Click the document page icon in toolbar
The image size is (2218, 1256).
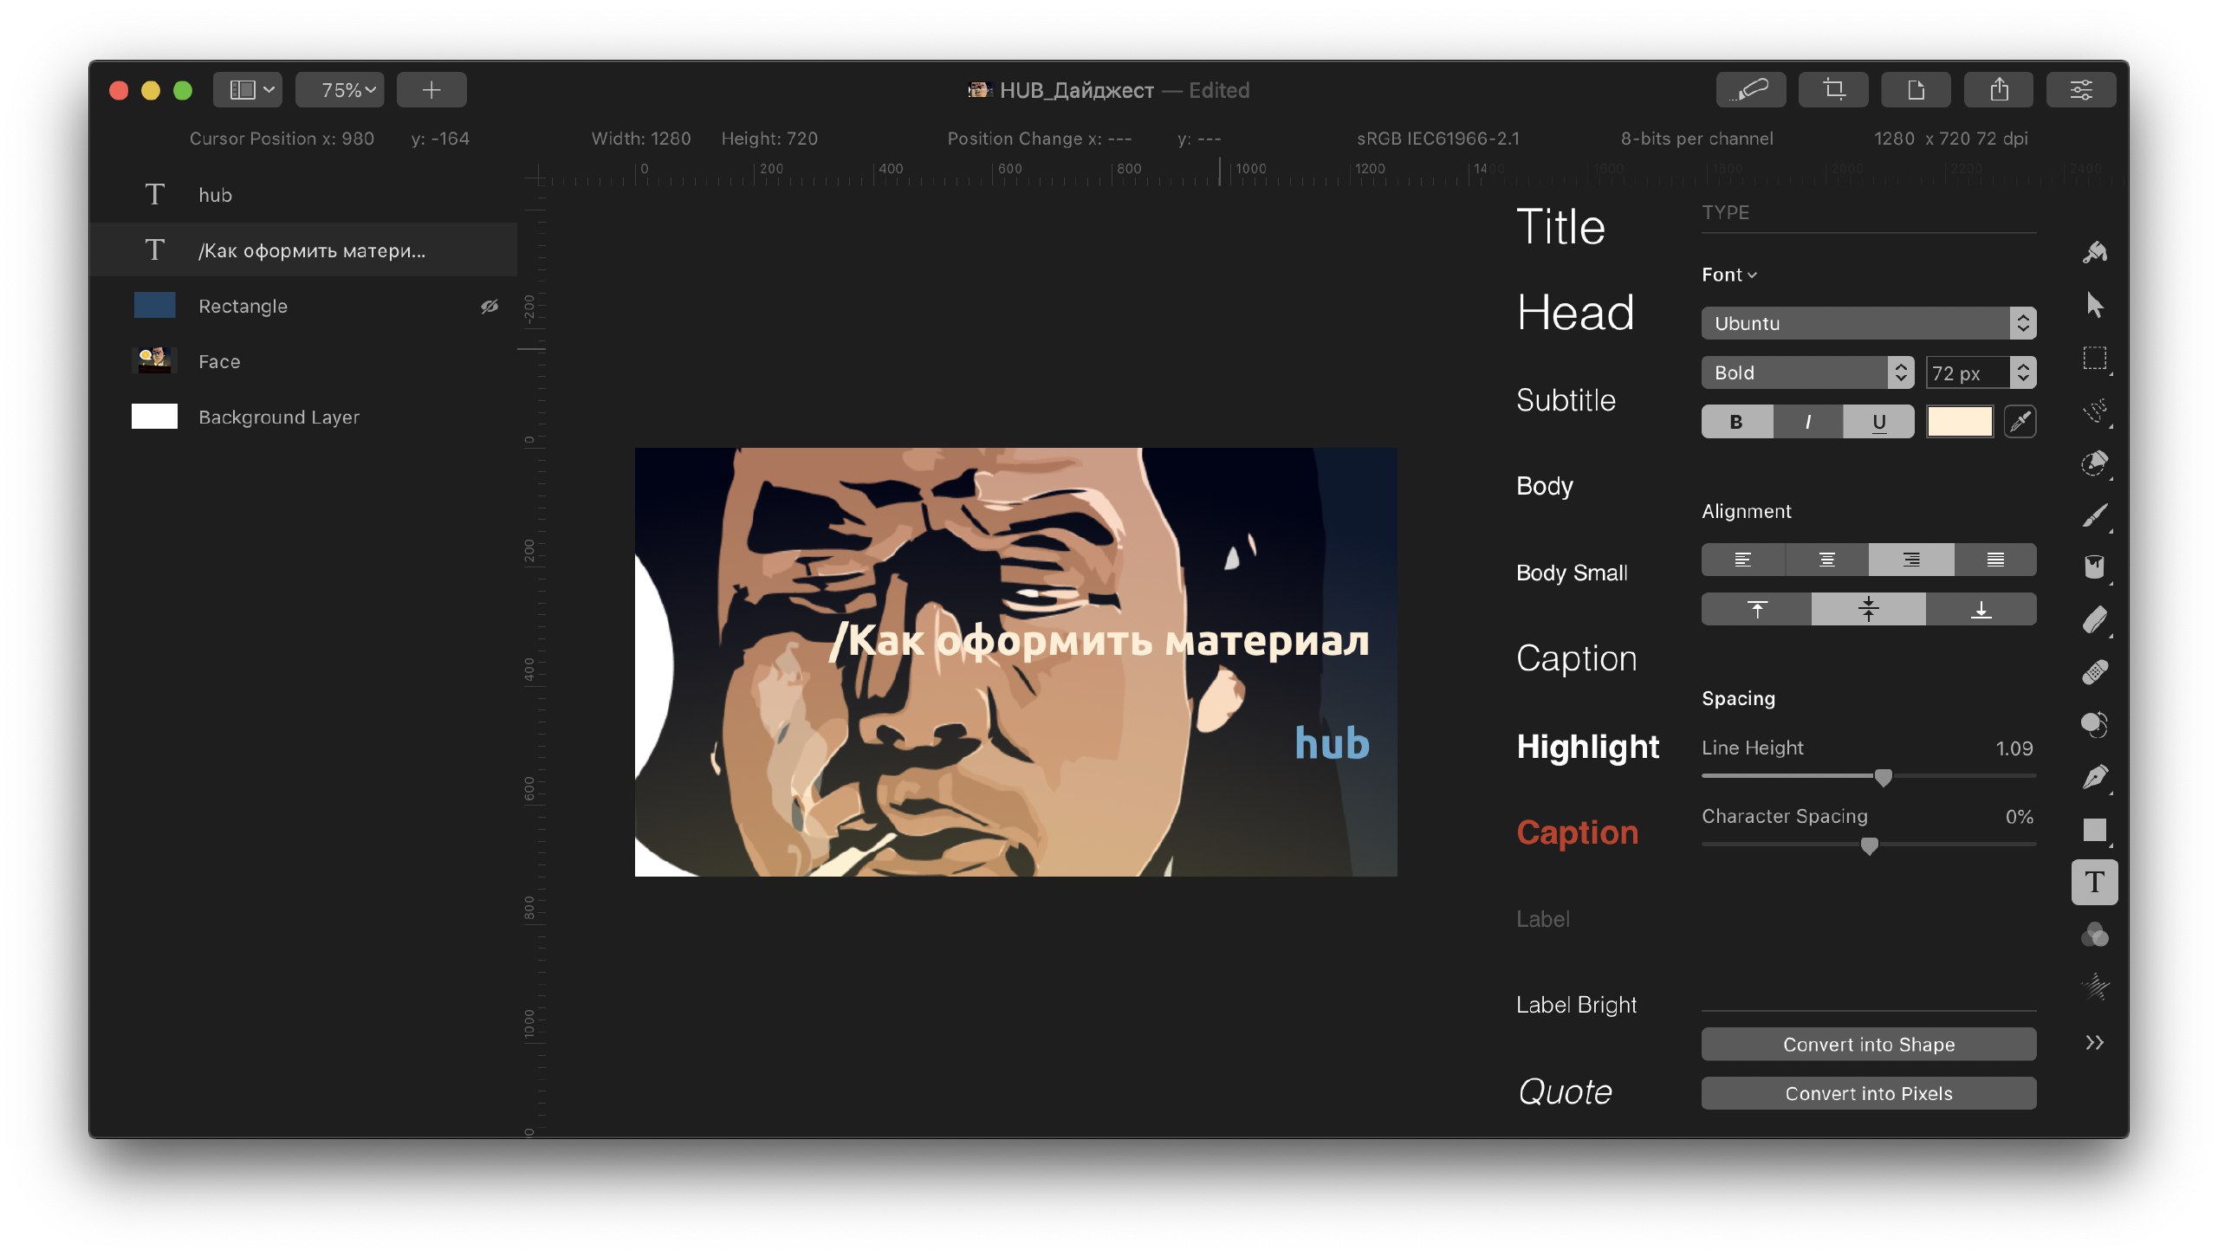tap(1916, 89)
